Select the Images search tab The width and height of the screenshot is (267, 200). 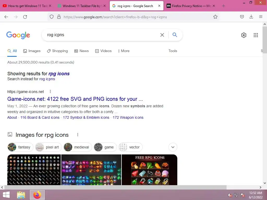(x=32, y=51)
